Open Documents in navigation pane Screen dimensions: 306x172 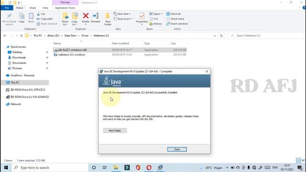pos(19,63)
